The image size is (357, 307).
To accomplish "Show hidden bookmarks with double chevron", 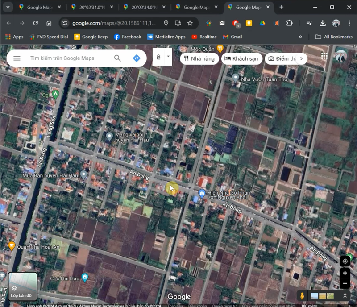I will click(x=300, y=37).
